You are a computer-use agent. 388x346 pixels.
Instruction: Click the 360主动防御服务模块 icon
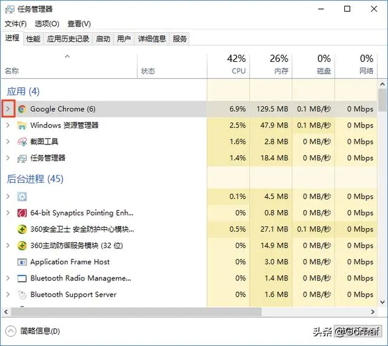(x=22, y=246)
